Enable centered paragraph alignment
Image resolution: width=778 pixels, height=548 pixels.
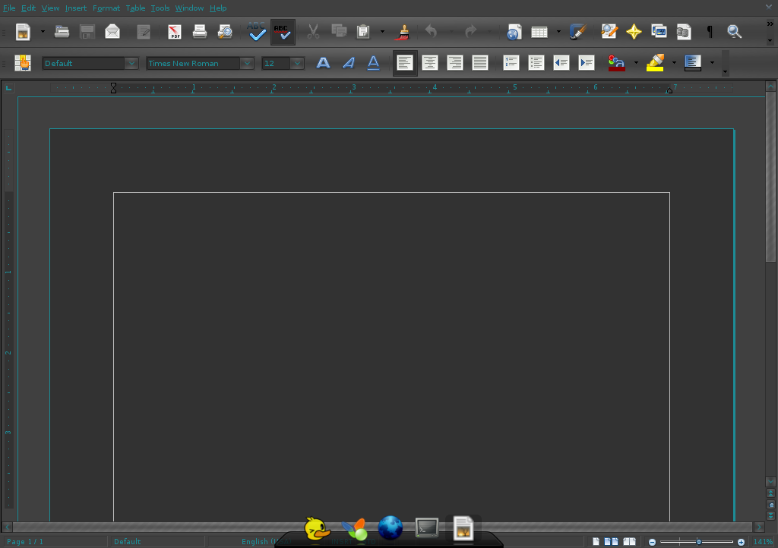430,63
